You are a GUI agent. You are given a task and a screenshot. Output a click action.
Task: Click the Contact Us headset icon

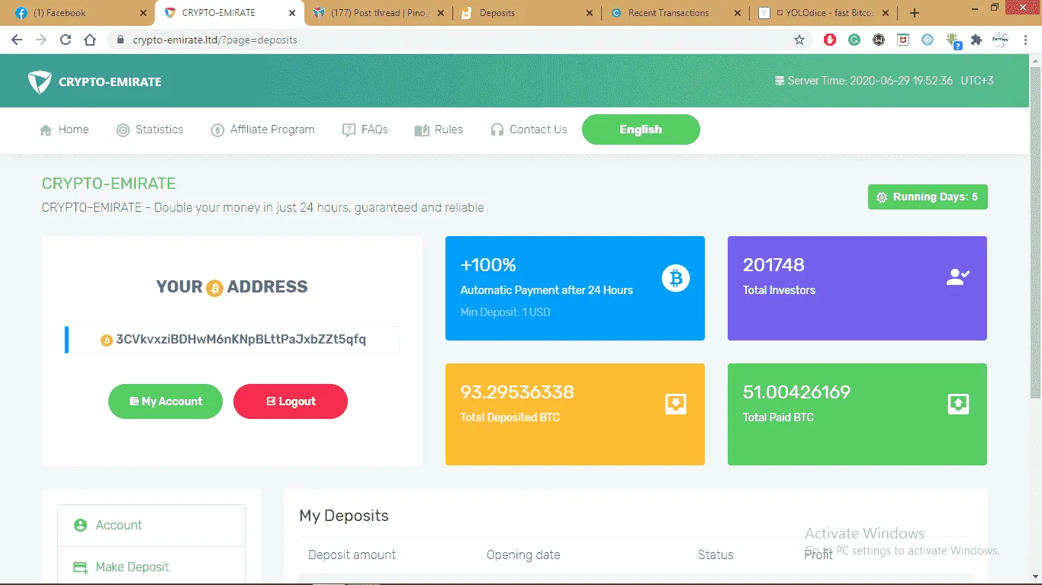click(497, 130)
